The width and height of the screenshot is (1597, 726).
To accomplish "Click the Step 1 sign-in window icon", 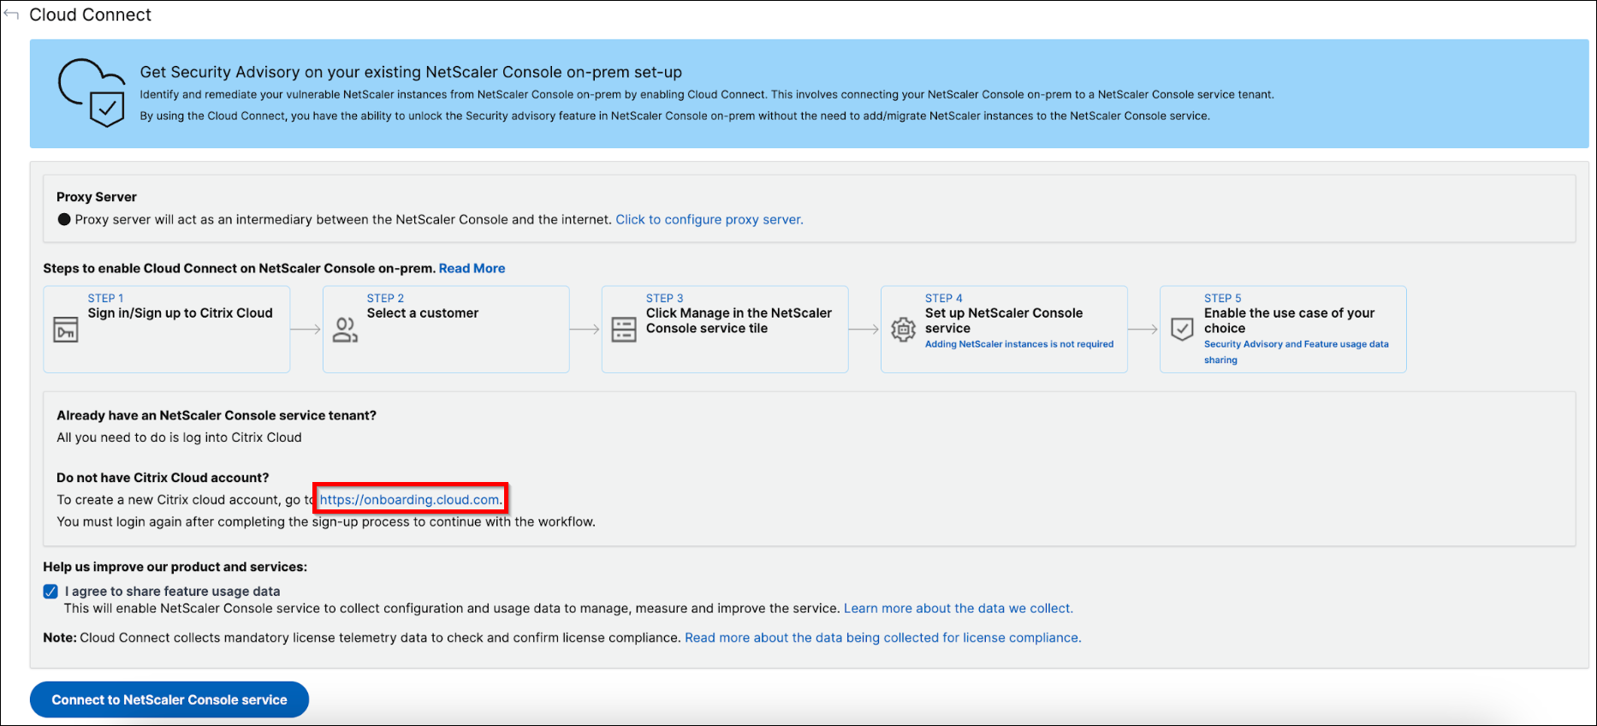I will (66, 329).
